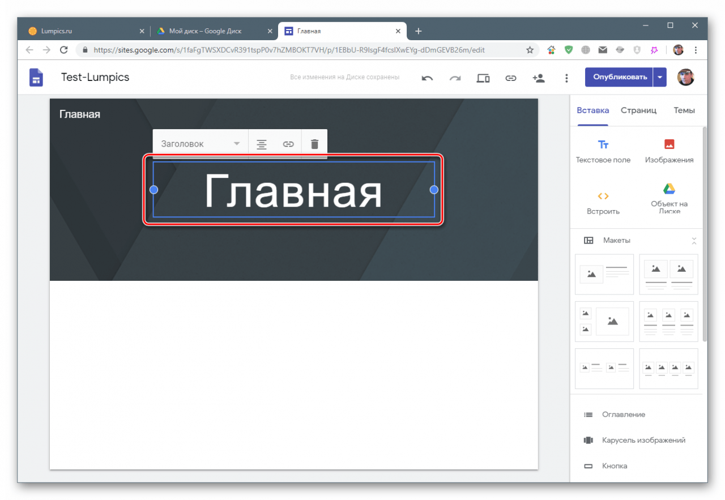
Task: Switch to the Страницы tab
Action: point(638,110)
